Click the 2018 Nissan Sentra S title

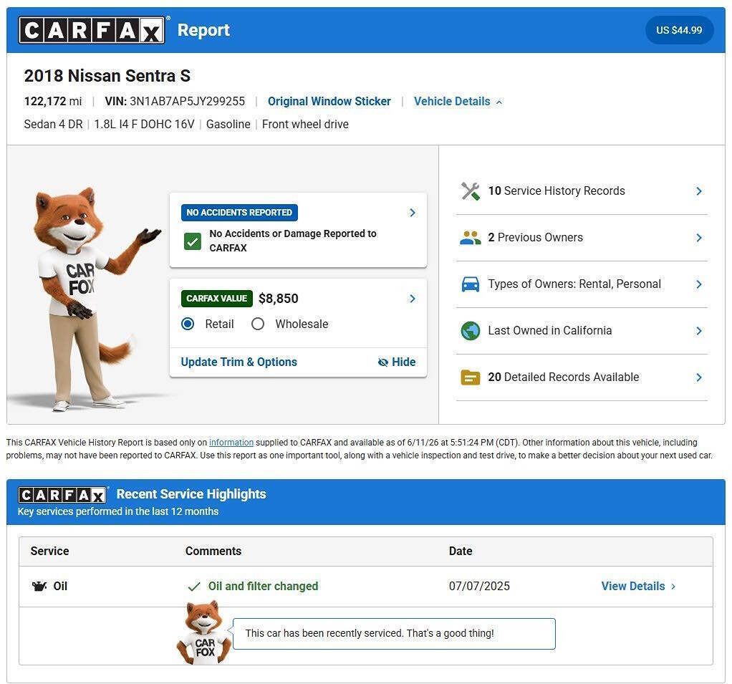click(107, 76)
